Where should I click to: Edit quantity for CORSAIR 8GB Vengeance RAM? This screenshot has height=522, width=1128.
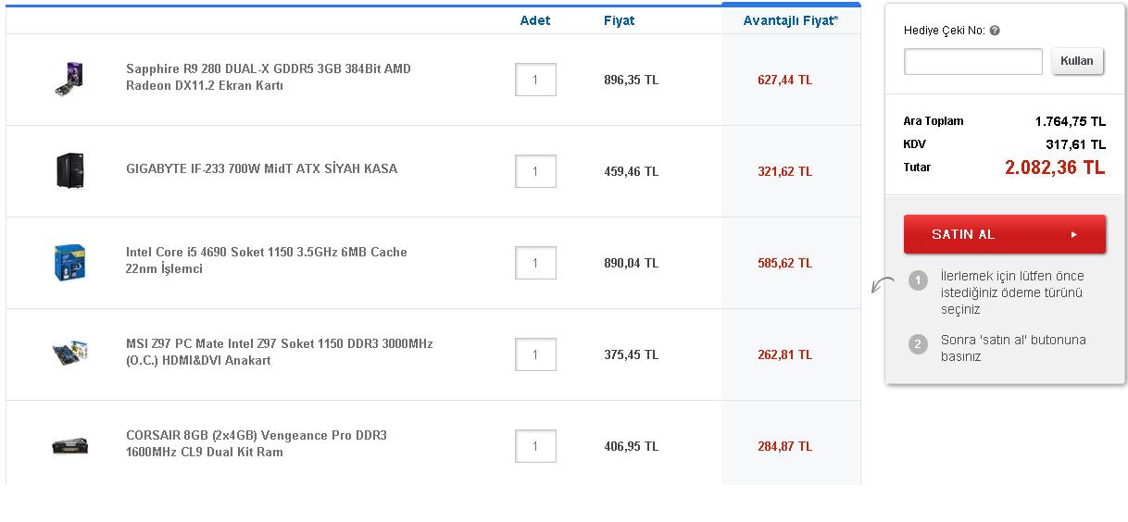coord(535,446)
